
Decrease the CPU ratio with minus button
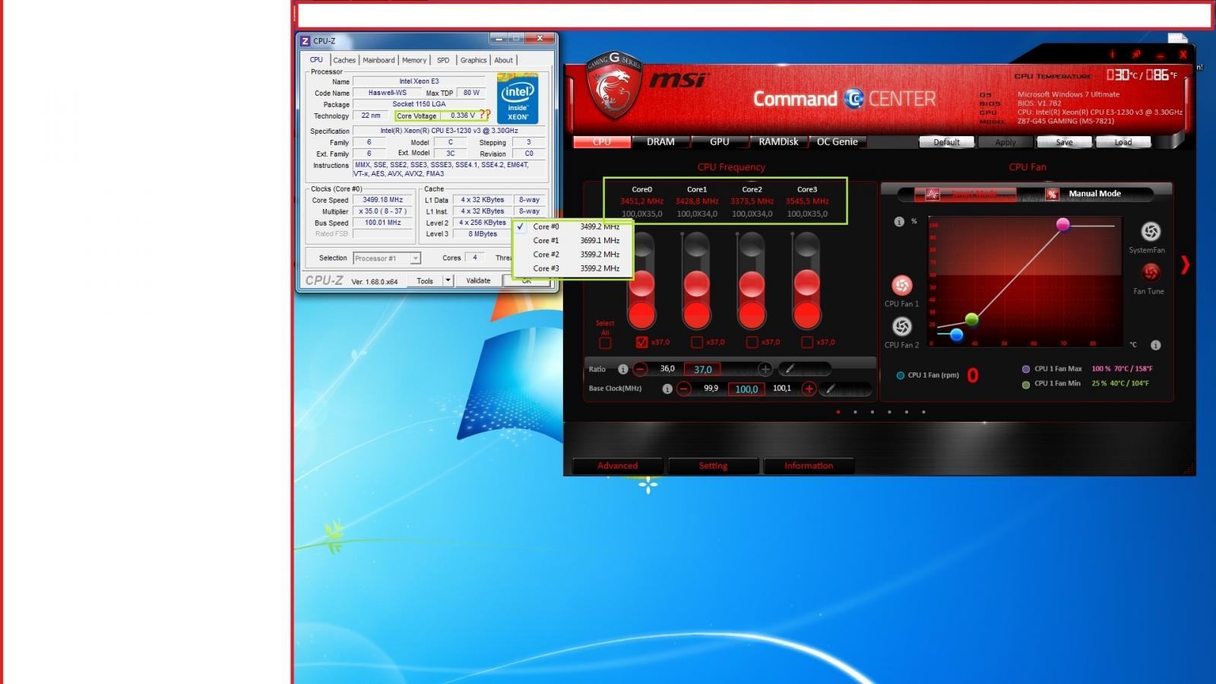pos(640,369)
